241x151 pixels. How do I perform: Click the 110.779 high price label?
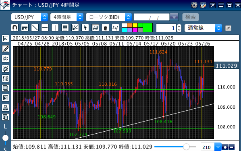[43, 69]
